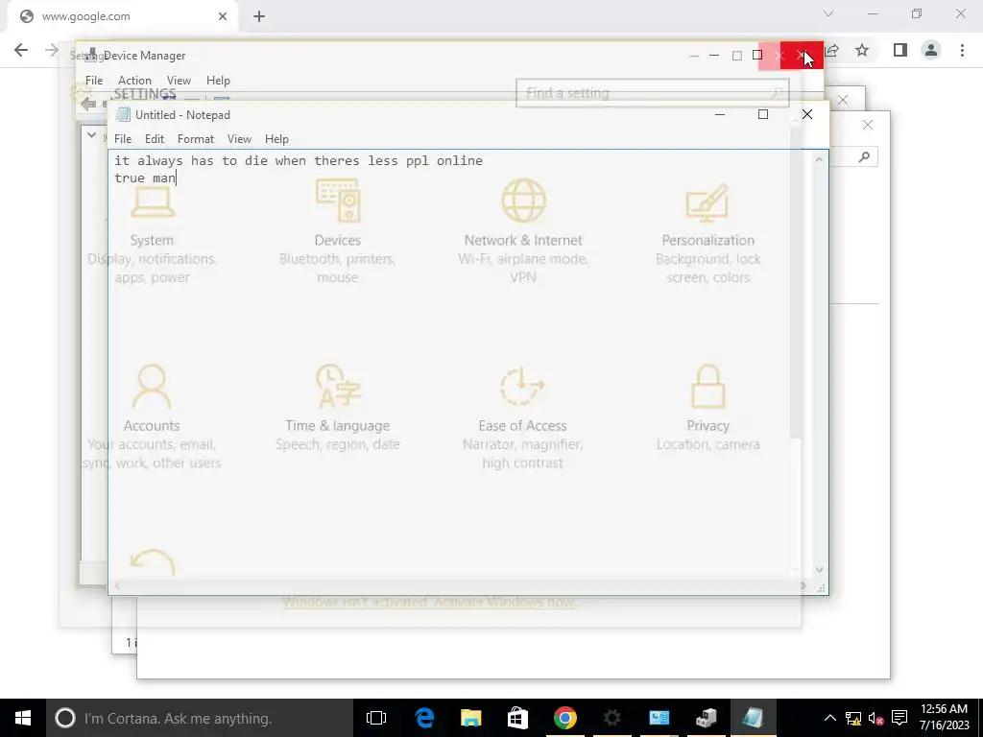Click Notepad's horizontal scroll left arrow

click(x=116, y=586)
